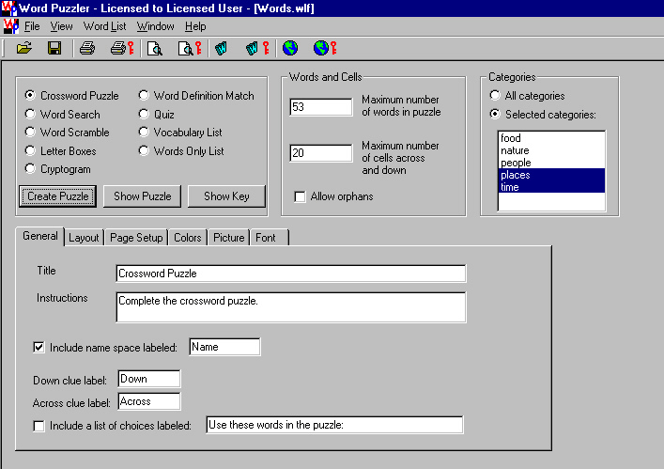Image resolution: width=664 pixels, height=469 pixels.
Task: Open the View menu
Action: point(61,26)
